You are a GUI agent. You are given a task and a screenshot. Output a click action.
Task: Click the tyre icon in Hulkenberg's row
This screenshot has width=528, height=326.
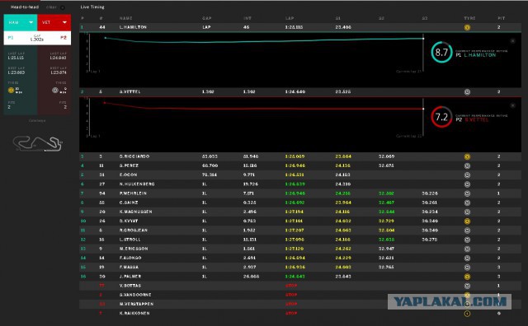(467, 184)
